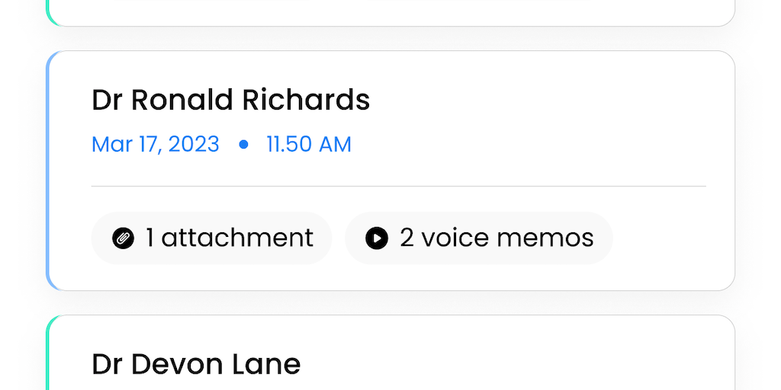Select the Mar 17, 2023 date text
781x390 pixels.
(156, 144)
